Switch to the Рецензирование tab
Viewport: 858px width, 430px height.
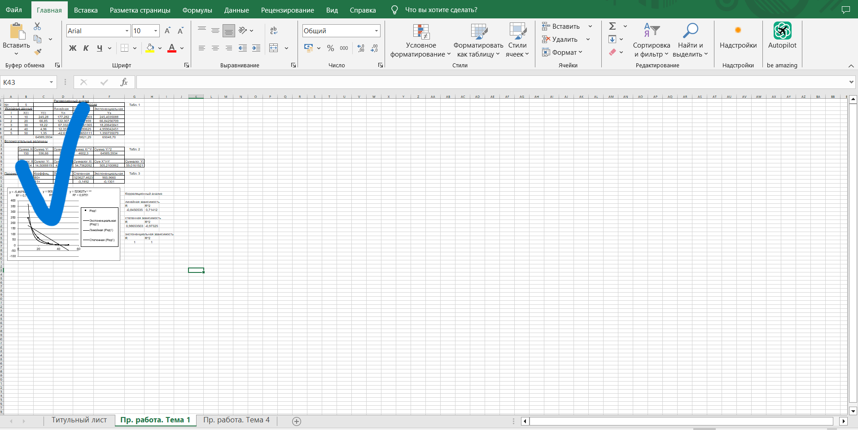point(288,10)
